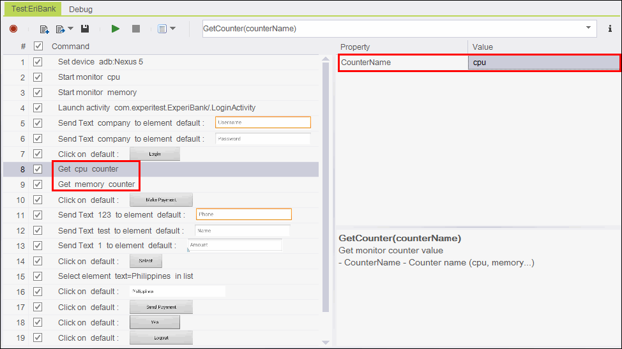
Task: Save the test with floppy icon
Action: coord(85,29)
